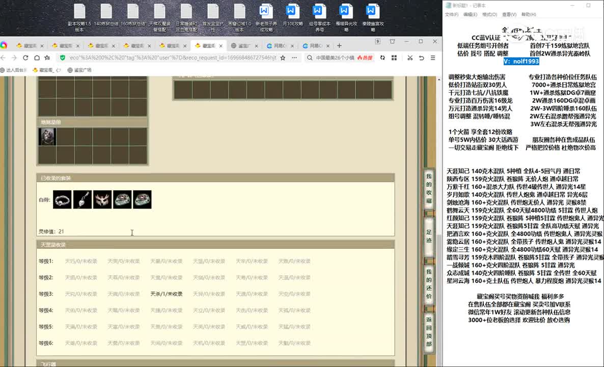Viewport: 604px width, 367px height.
Task: Click the browser page vertical scrollbar
Action: coord(439,222)
